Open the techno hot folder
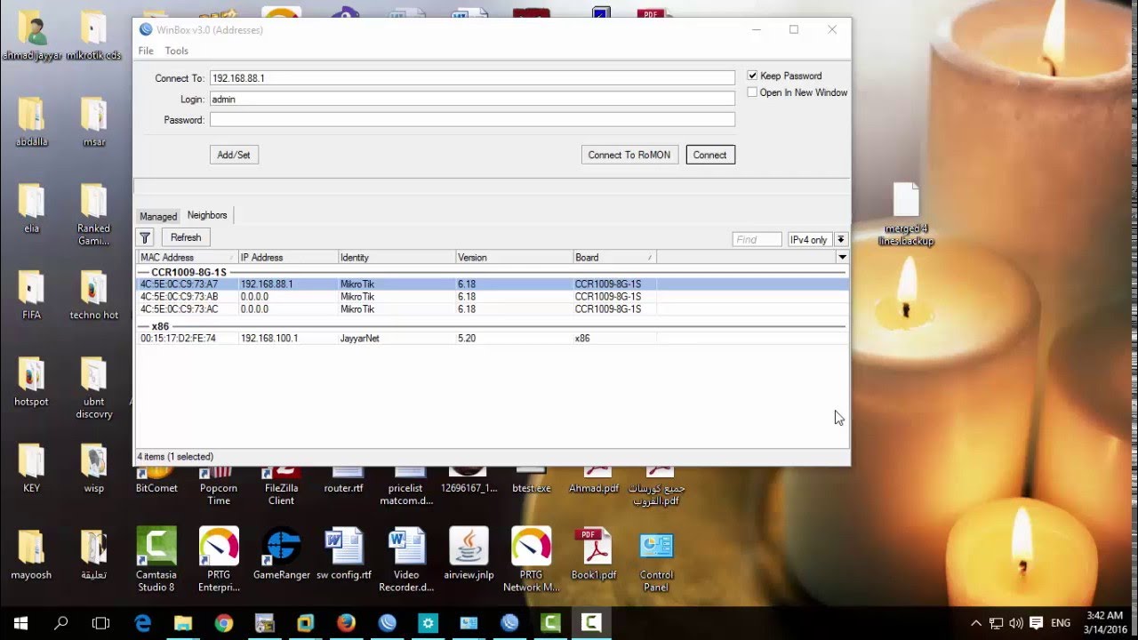Screen dimensions: 1138x640 [x=93, y=295]
